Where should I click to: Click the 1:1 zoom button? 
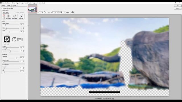pyautogui.click(x=49, y=12)
